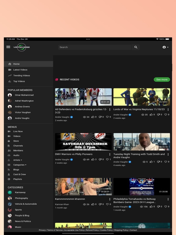Click the Members people icon
Screen dimensions: 176x235
[9, 151]
